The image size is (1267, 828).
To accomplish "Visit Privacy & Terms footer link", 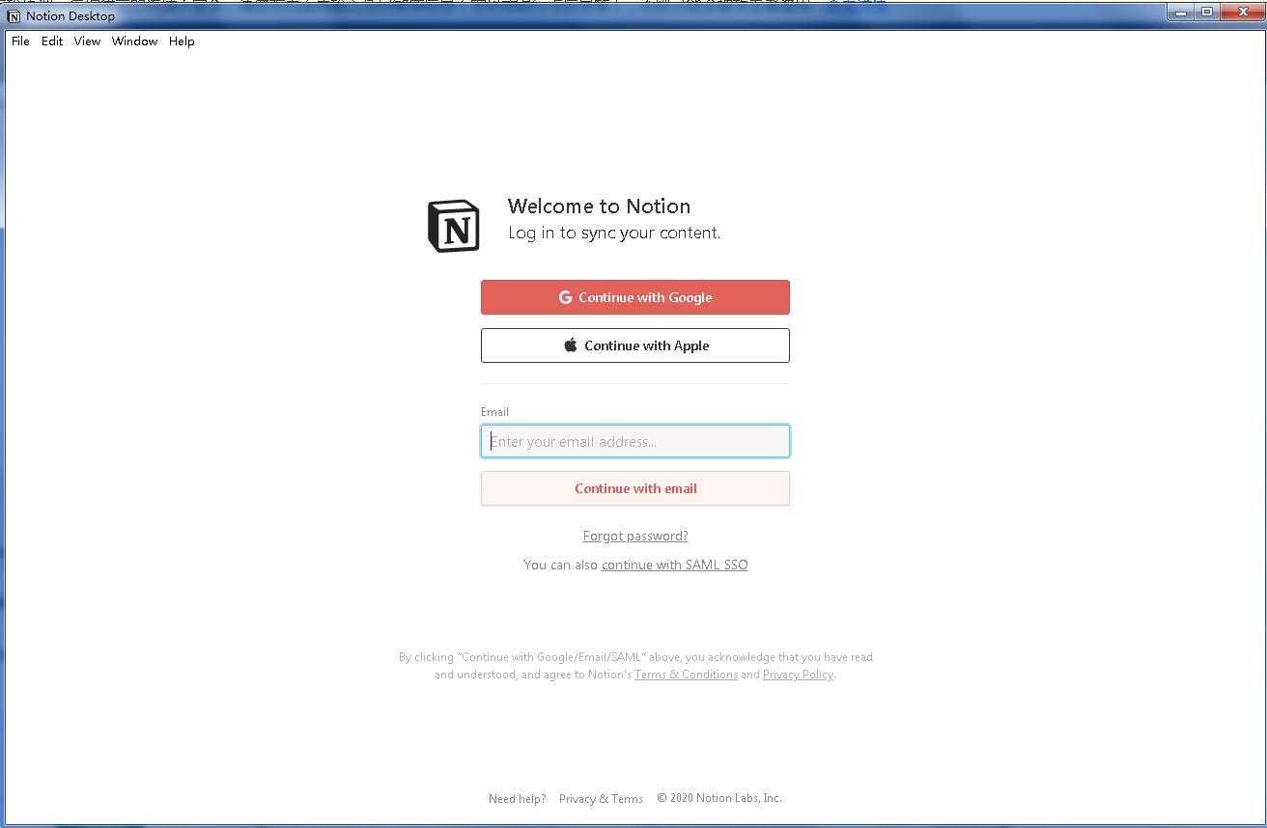I will pos(601,798).
